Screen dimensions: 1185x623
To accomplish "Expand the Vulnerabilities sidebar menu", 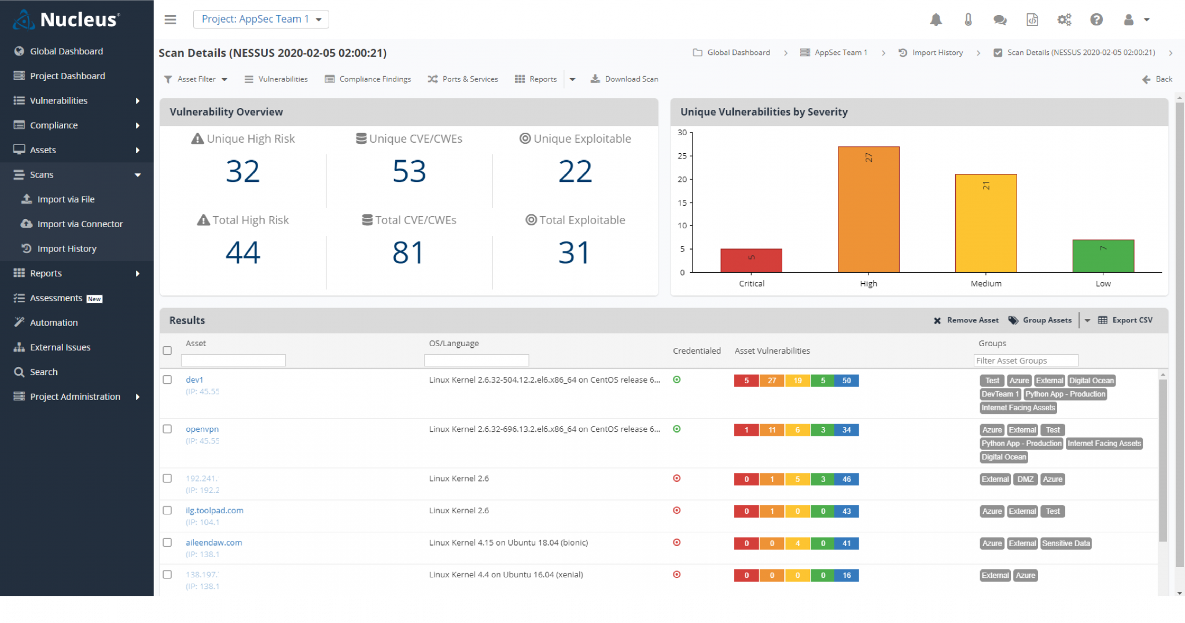I will point(138,101).
